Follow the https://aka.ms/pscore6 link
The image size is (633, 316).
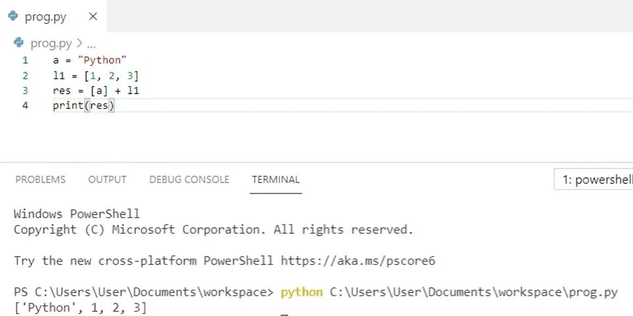tap(358, 261)
